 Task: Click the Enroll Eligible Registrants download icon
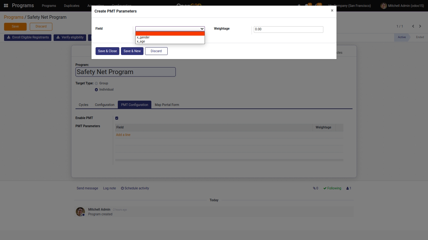[8, 37]
